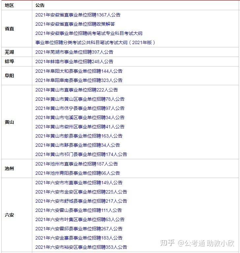The height and width of the screenshot is (253, 240).
Task: Open 2021年安徽事业单位招聘统考笔试专业科目考试大纲 link
Action: pyautogui.click(x=89, y=34)
